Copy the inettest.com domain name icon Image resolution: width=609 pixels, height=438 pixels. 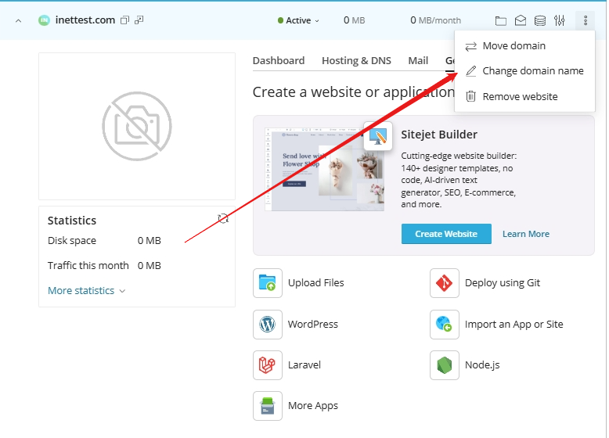pyautogui.click(x=124, y=20)
